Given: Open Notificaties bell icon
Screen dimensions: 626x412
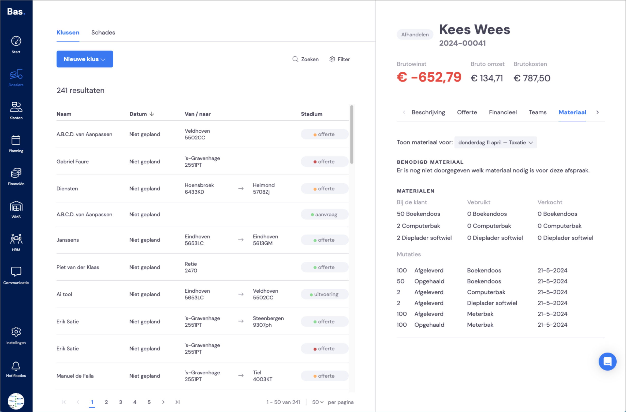Looking at the screenshot, I should tap(16, 369).
